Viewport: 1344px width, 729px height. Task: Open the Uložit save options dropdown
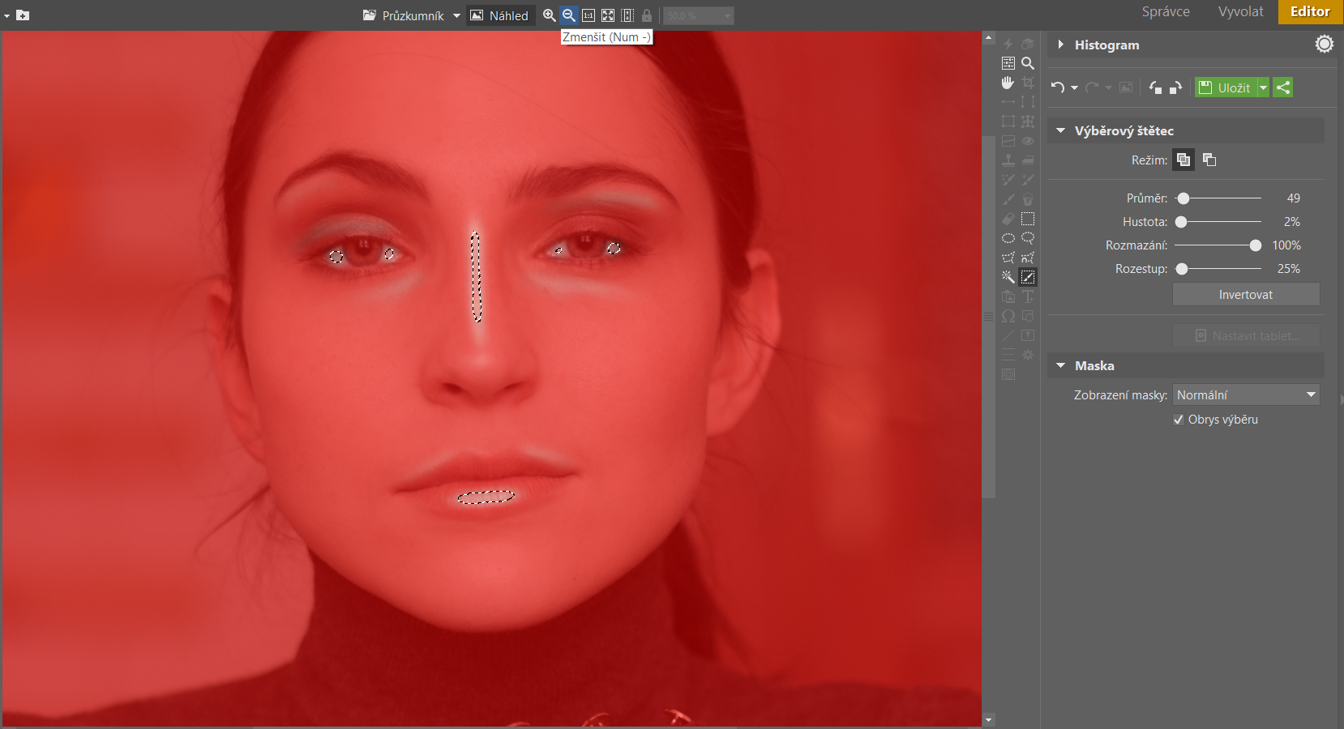1263,87
